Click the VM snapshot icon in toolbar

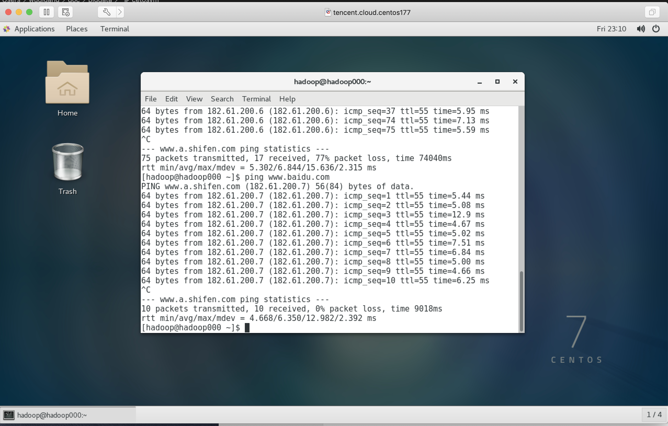pyautogui.click(x=65, y=12)
